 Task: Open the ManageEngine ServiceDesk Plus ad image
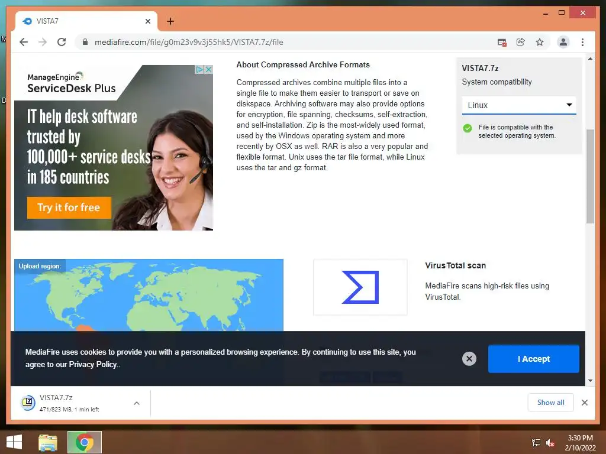[114, 147]
